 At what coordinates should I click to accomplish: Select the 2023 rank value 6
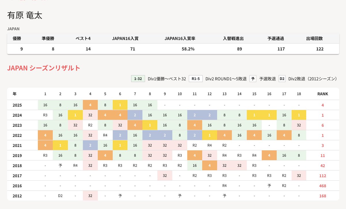click(323, 125)
